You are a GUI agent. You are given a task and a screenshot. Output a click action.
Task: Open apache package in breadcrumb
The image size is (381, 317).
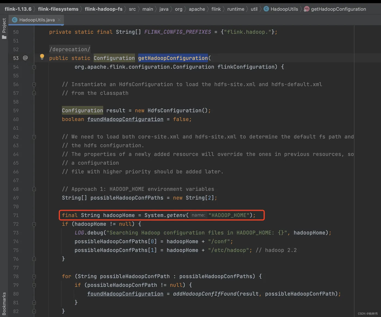197,9
